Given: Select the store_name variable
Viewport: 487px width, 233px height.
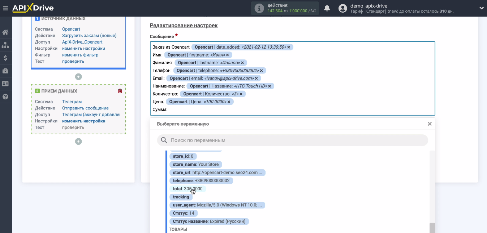Looking at the screenshot, I should (x=195, y=164).
